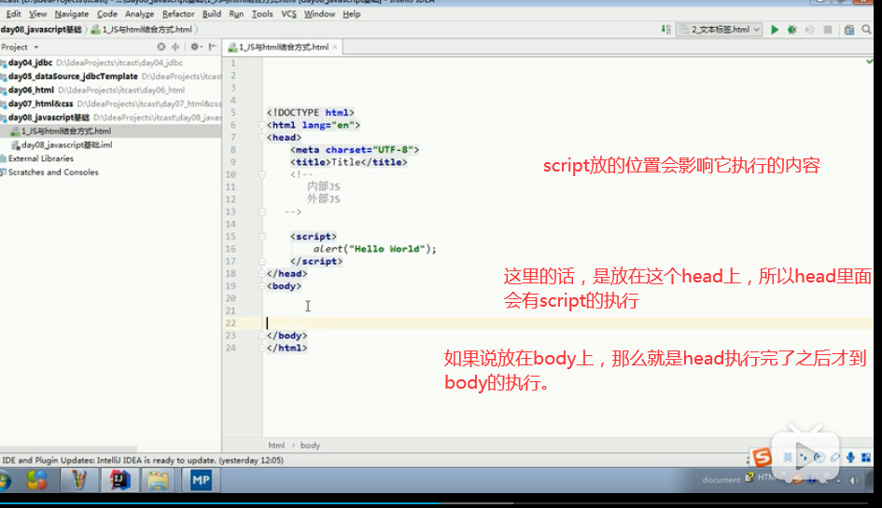
Task: Select 1_JS与html结合方式.html in project tree
Action: pos(66,131)
